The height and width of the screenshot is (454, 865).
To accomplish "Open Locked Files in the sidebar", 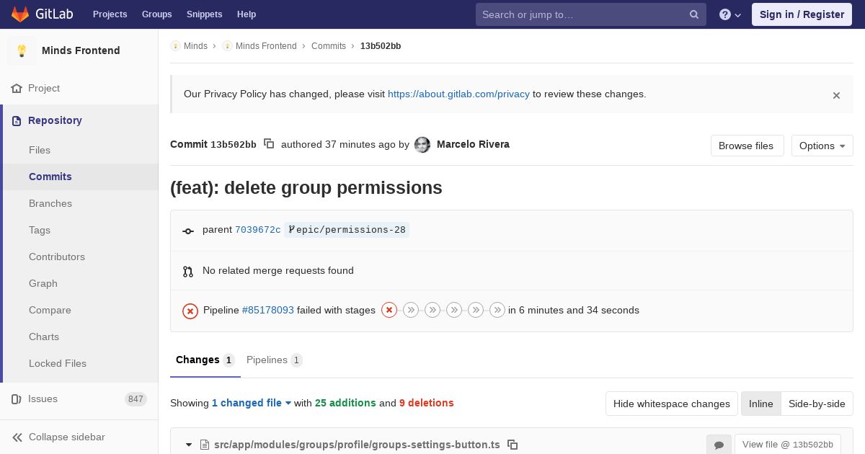I will click(x=58, y=363).
